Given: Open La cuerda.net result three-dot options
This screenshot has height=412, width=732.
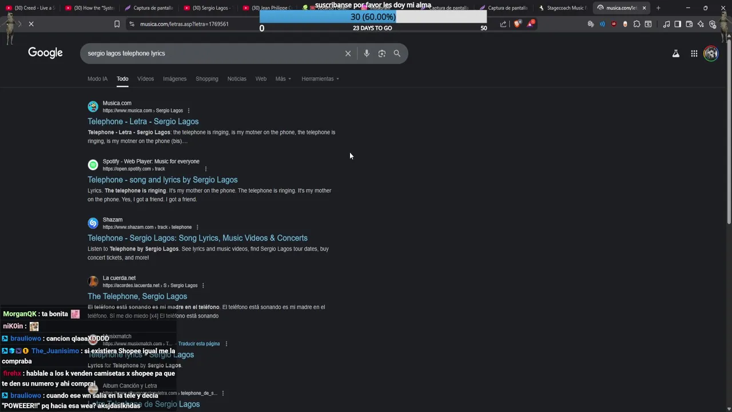Looking at the screenshot, I should (203, 286).
